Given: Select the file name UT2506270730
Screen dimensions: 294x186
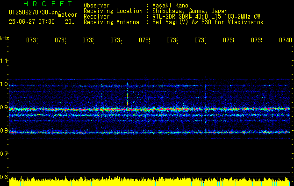Looking at the screenshot, I should [33, 13].
